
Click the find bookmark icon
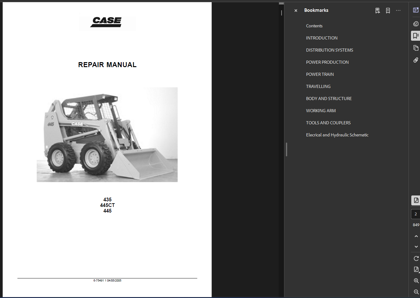[378, 11]
